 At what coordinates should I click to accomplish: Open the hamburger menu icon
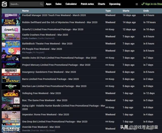click(137, 4)
